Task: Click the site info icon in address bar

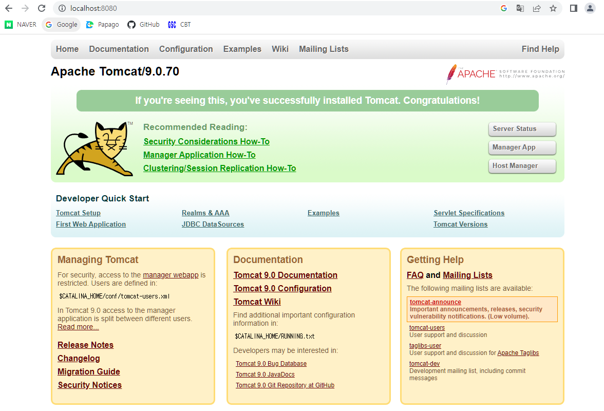Action: pos(62,8)
